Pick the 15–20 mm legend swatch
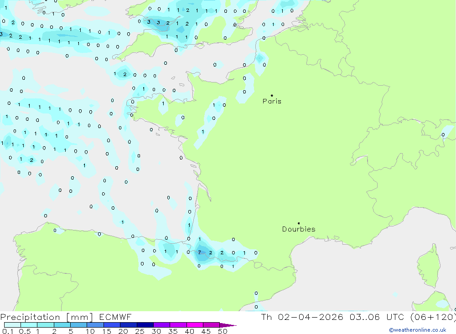 112,325
